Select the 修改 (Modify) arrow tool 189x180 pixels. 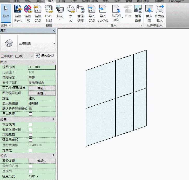point(6,13)
